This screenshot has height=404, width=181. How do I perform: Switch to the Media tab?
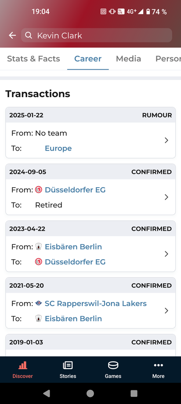click(128, 59)
